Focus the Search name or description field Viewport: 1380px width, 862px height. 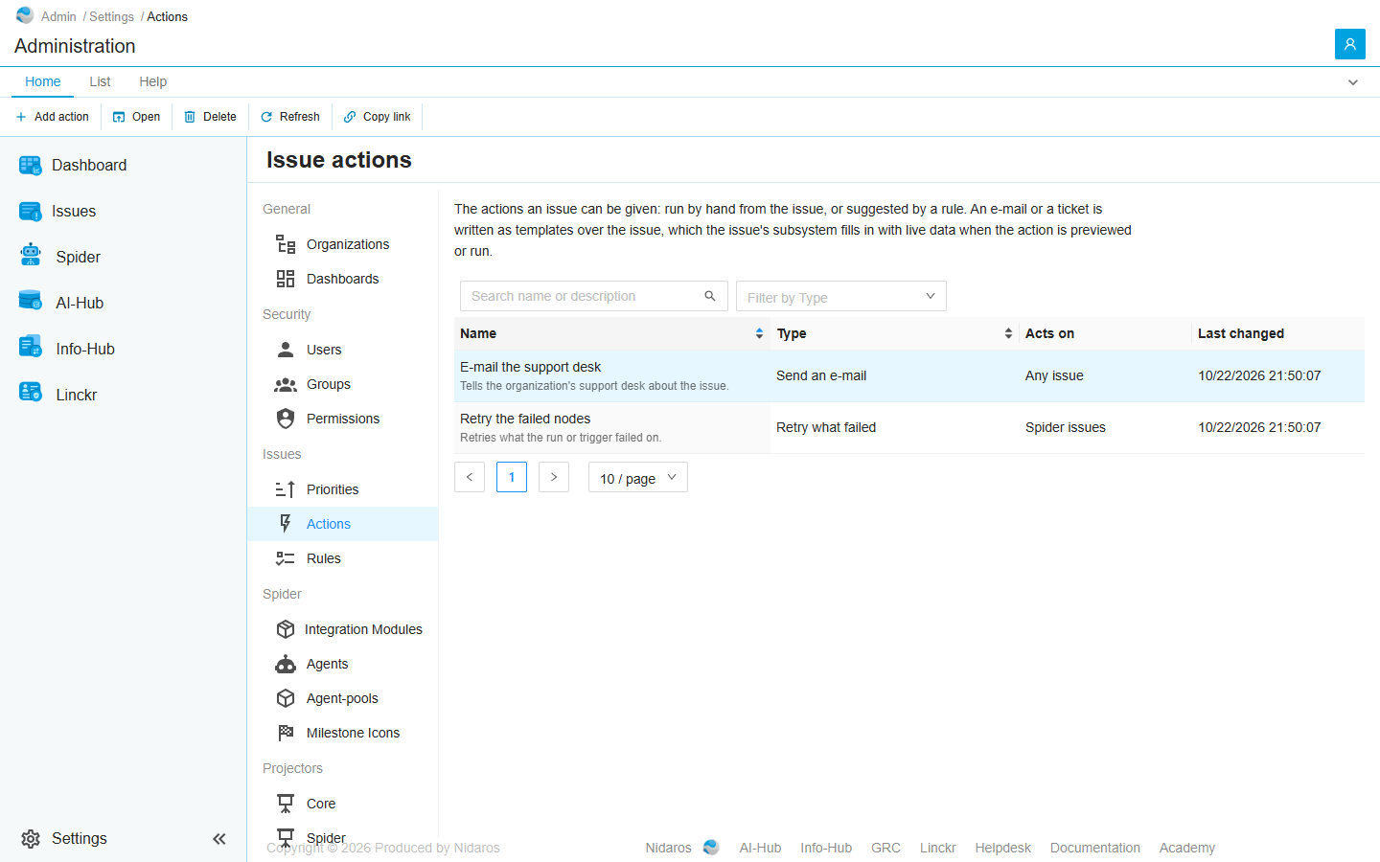coord(593,296)
